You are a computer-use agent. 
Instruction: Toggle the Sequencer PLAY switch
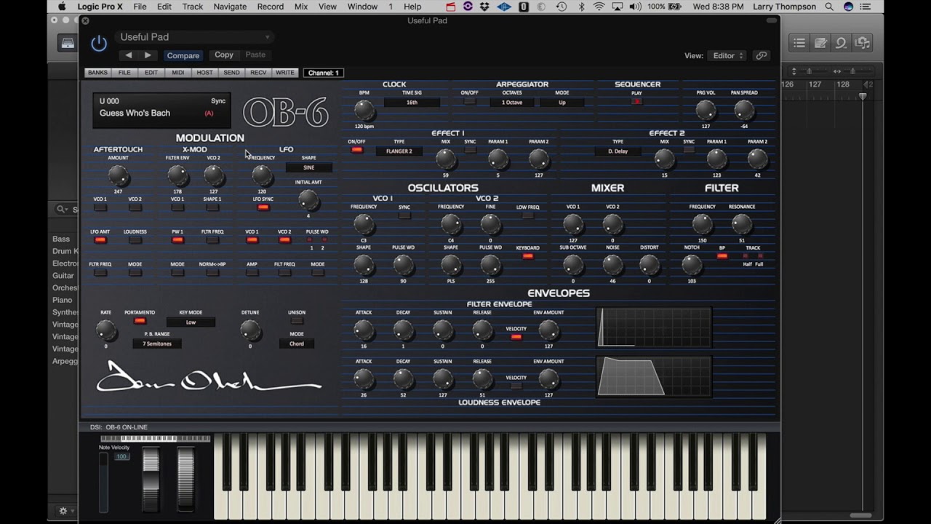click(637, 101)
